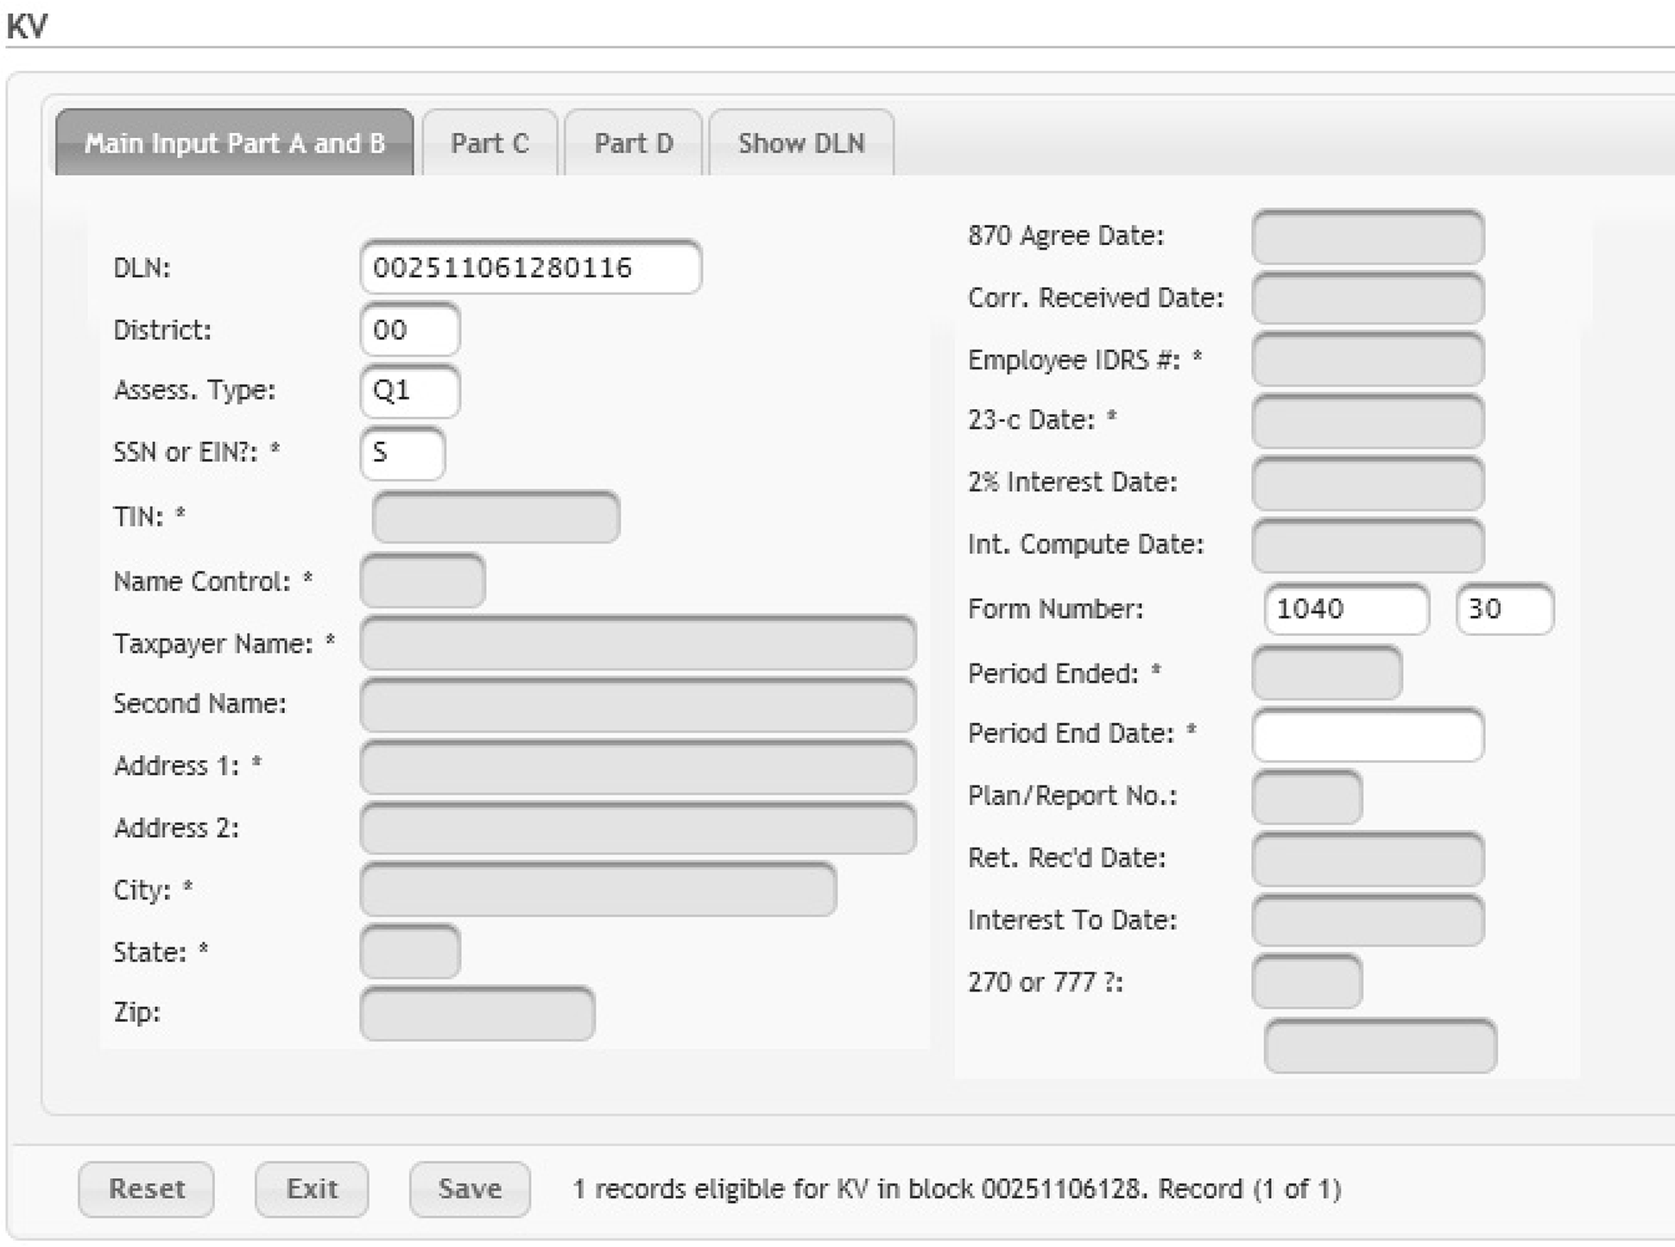Click Form Number field containing 1040
The image size is (1675, 1247).
[1345, 609]
